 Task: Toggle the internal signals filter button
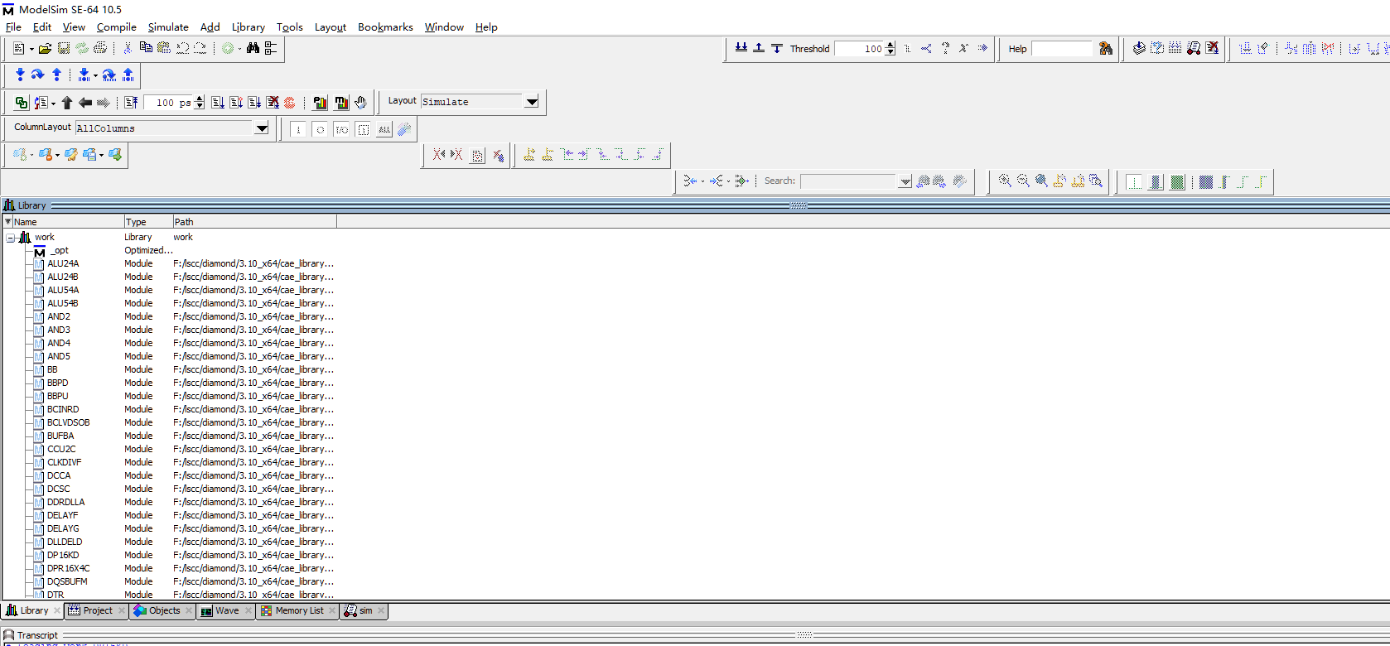point(363,129)
